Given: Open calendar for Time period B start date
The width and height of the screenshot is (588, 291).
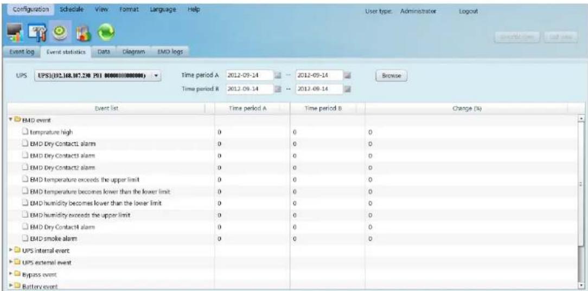Looking at the screenshot, I should click(x=278, y=89).
